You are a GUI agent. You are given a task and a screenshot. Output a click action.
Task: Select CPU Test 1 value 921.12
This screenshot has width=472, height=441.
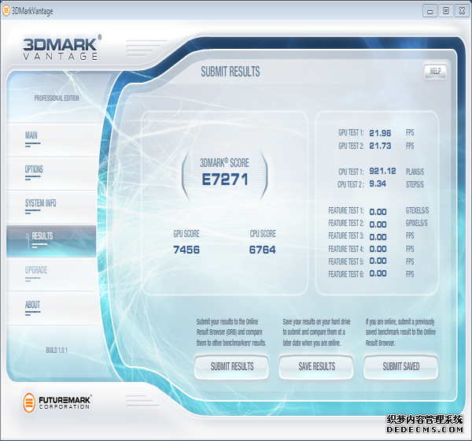click(x=382, y=171)
